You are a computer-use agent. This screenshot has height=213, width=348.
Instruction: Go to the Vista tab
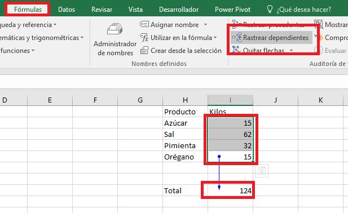coord(135,10)
